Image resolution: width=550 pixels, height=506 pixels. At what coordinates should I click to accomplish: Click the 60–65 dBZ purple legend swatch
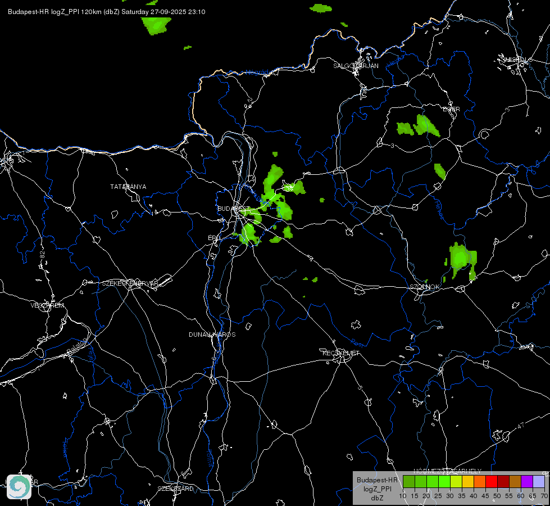(527, 481)
